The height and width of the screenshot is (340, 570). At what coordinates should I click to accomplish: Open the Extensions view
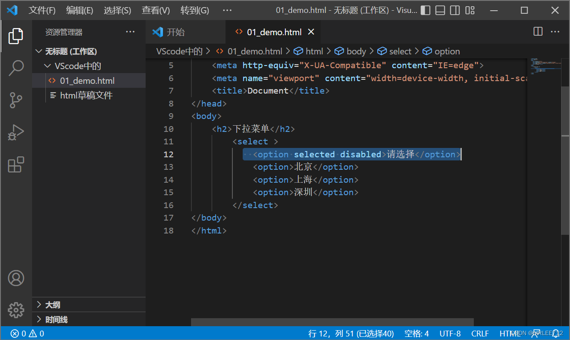16,164
